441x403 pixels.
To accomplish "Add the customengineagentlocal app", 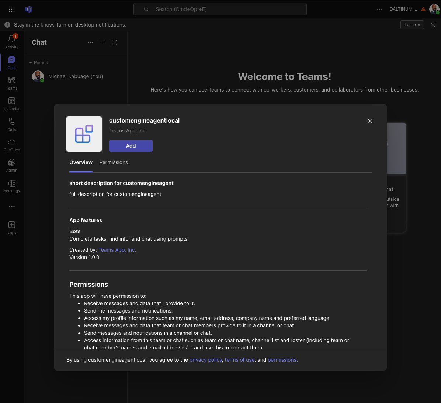I will coord(131,146).
